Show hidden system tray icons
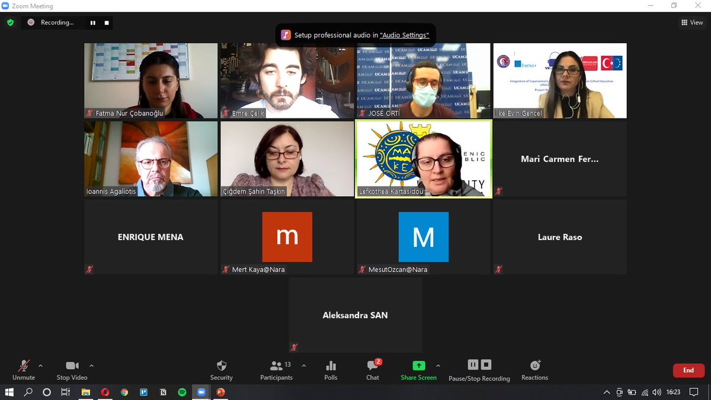 pyautogui.click(x=607, y=392)
